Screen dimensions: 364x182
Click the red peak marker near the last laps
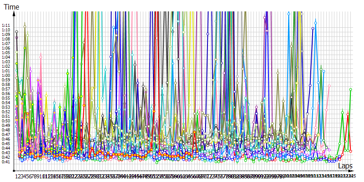(348, 115)
